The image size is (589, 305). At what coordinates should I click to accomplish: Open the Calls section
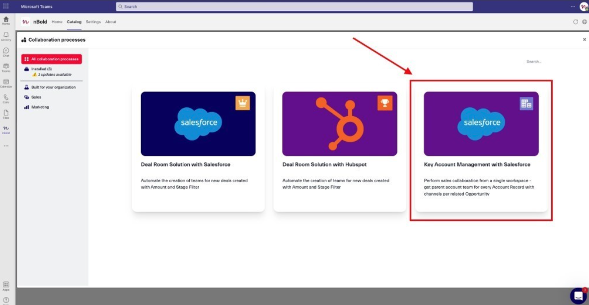coord(6,98)
